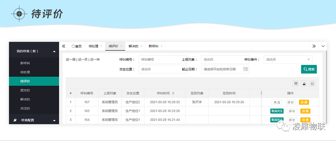Click 取消关注 for call 165
Image resolution: width=336 pixels, height=141 pixels.
(277, 111)
